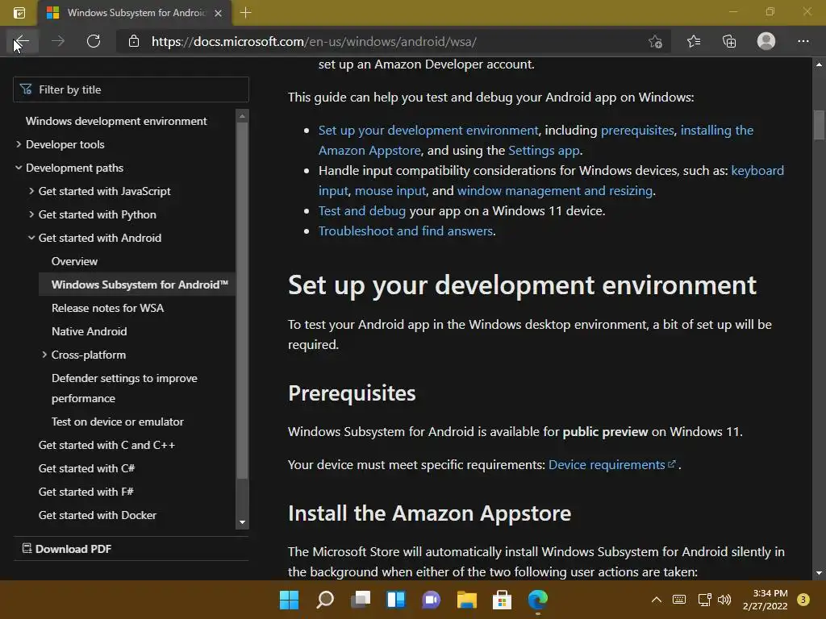
Task: Open taskbar Search magnifier icon
Action: click(325, 600)
